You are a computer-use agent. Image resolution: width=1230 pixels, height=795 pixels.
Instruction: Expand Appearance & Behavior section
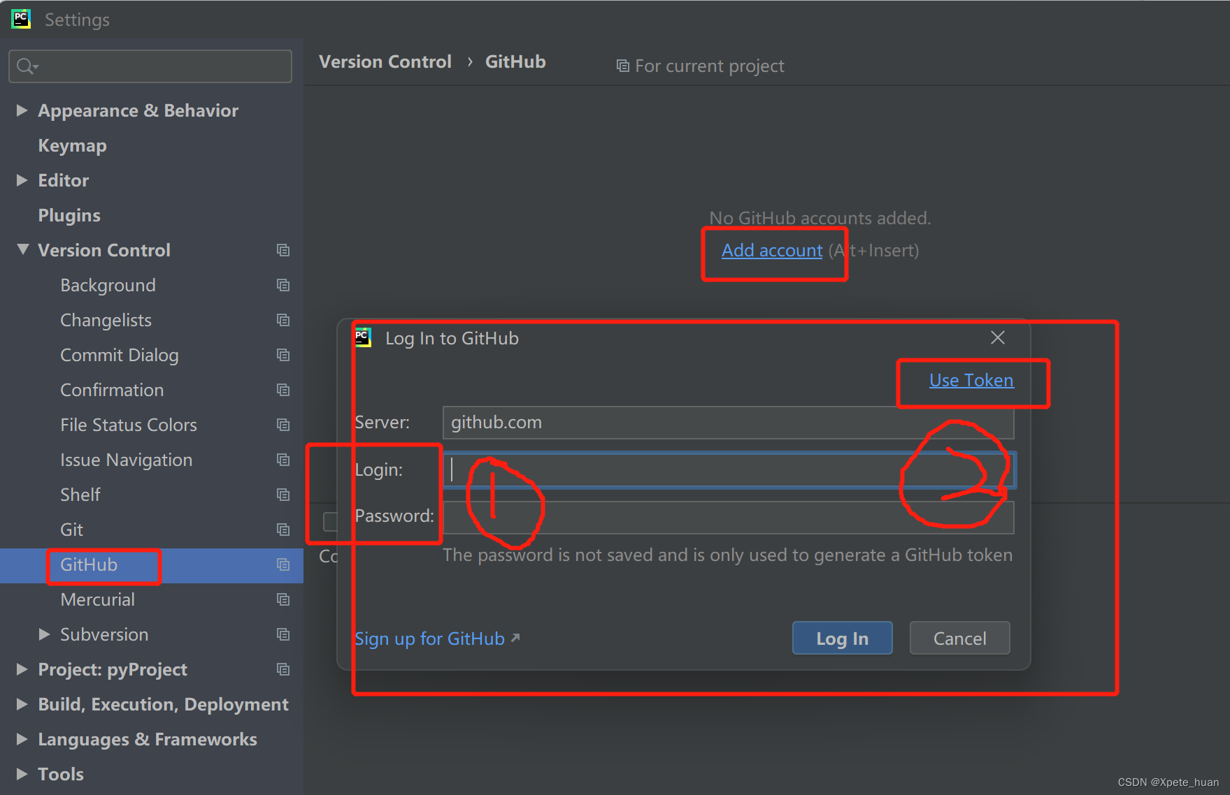(22, 110)
